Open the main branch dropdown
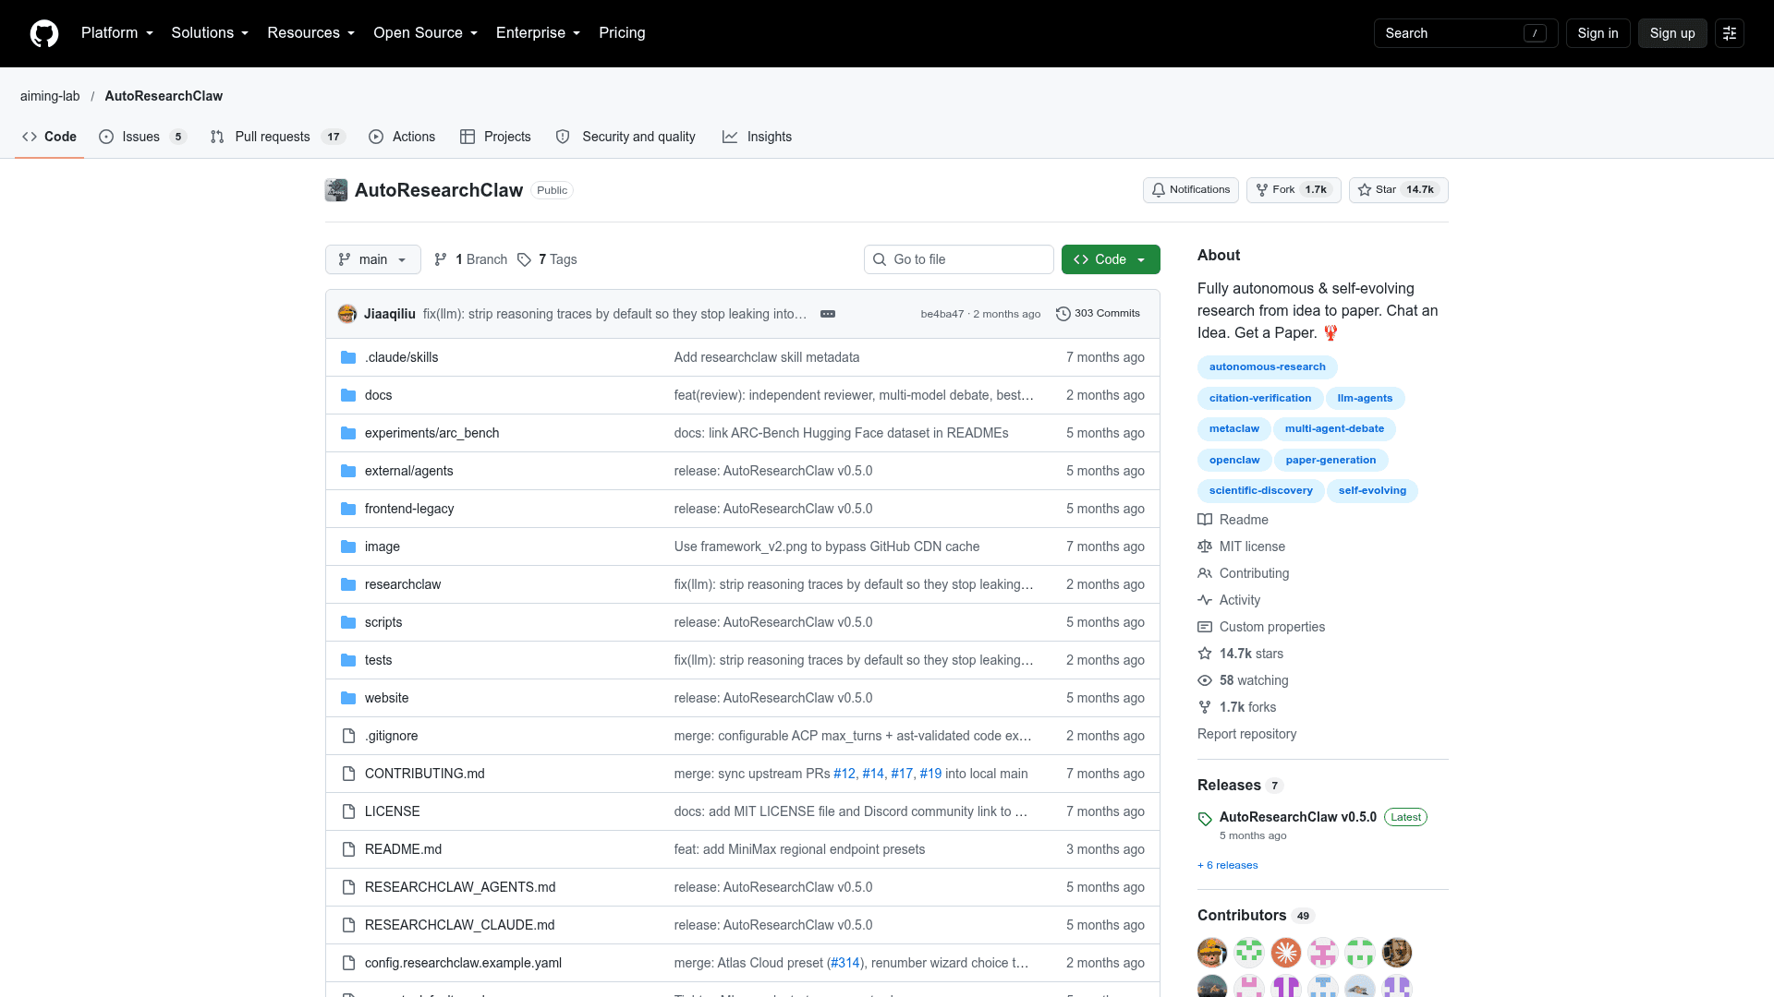Image resolution: width=1774 pixels, height=997 pixels. coord(372,259)
